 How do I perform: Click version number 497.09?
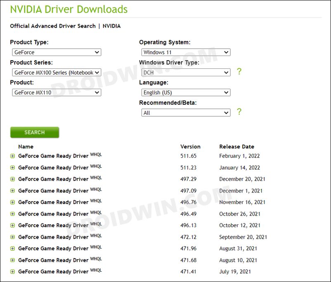(x=188, y=190)
